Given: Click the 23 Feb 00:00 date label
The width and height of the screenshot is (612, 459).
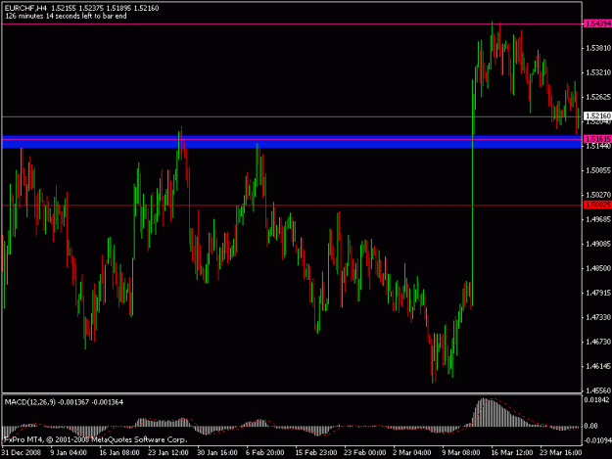Looking at the screenshot, I should click(364, 452).
